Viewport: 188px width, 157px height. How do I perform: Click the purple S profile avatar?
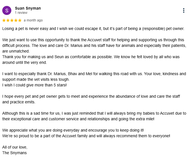click(7, 10)
